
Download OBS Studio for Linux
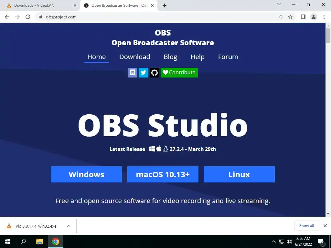239,174
